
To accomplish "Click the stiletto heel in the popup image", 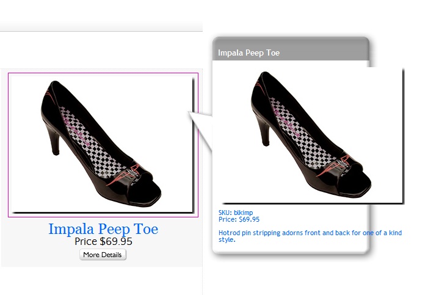I will tap(262, 139).
